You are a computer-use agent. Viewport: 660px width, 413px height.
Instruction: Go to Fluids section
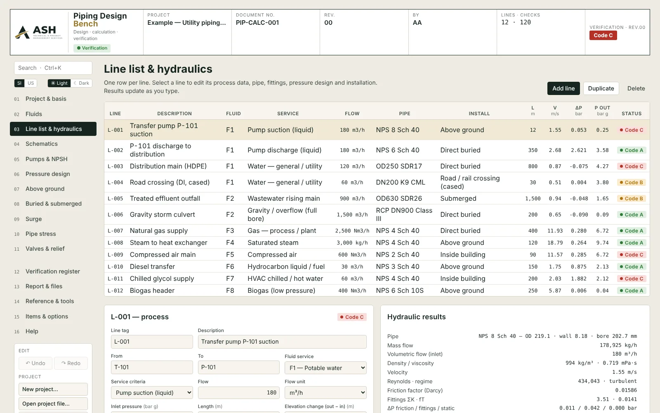click(x=53, y=114)
